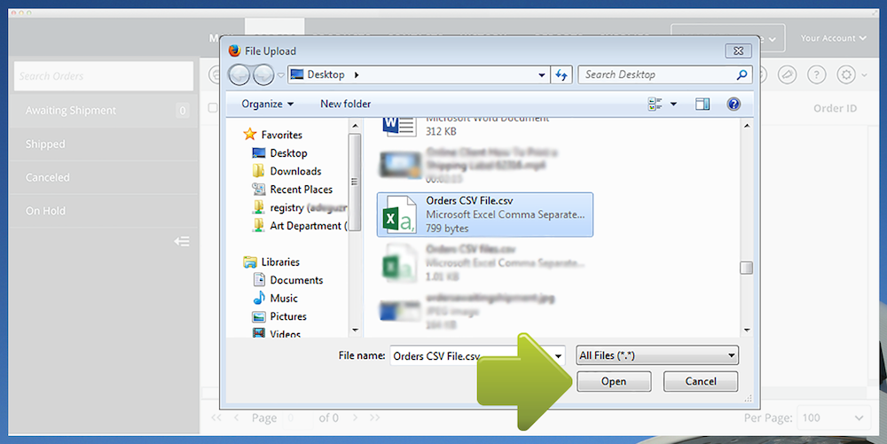
Task: Click the search magnifier icon in dialog
Action: click(742, 74)
